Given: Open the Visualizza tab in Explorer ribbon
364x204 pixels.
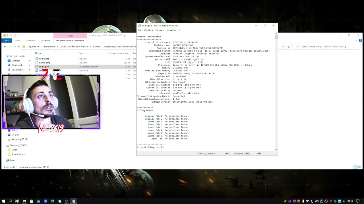Looking at the screenshot, I should coord(45,41).
